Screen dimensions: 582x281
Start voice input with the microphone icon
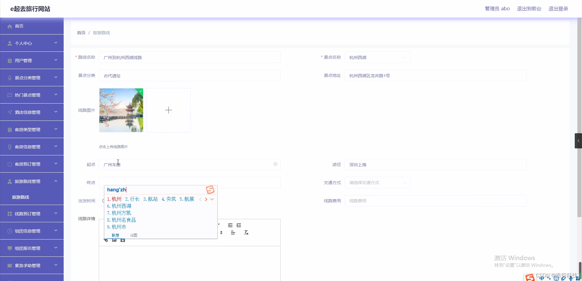[570, 279]
